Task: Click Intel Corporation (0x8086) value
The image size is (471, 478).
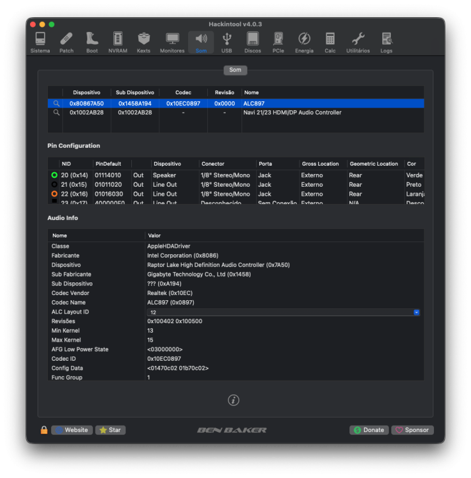Action: pyautogui.click(x=183, y=256)
